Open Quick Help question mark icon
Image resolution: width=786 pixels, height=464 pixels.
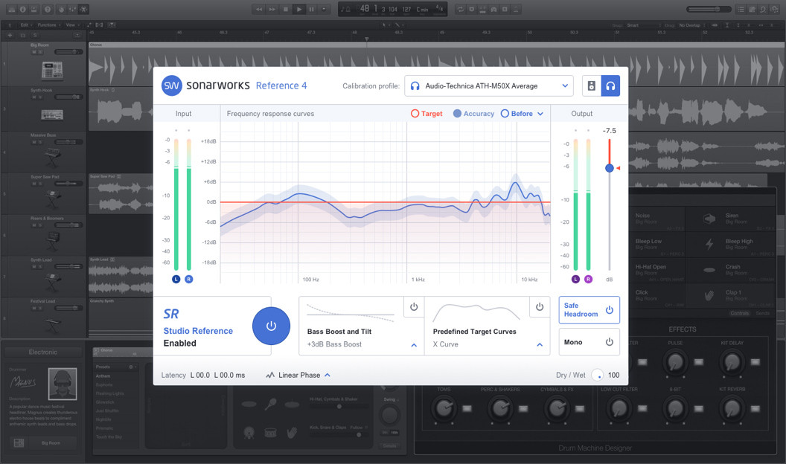point(47,9)
